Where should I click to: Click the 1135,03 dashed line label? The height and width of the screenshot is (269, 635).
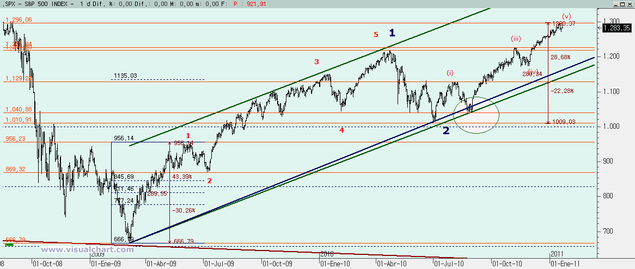point(126,75)
